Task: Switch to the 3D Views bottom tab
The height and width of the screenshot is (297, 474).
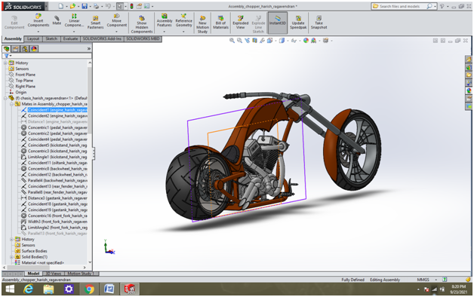Action: click(53, 274)
